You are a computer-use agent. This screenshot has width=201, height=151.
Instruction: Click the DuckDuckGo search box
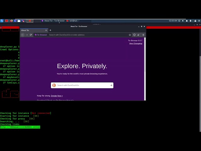(x=82, y=85)
